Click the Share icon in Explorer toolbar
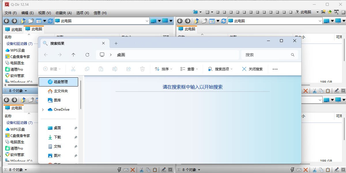Viewport: 346px width, 173px height. coord(128,69)
